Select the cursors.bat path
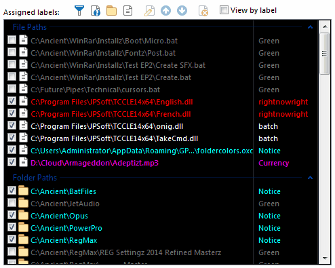 click(96, 90)
